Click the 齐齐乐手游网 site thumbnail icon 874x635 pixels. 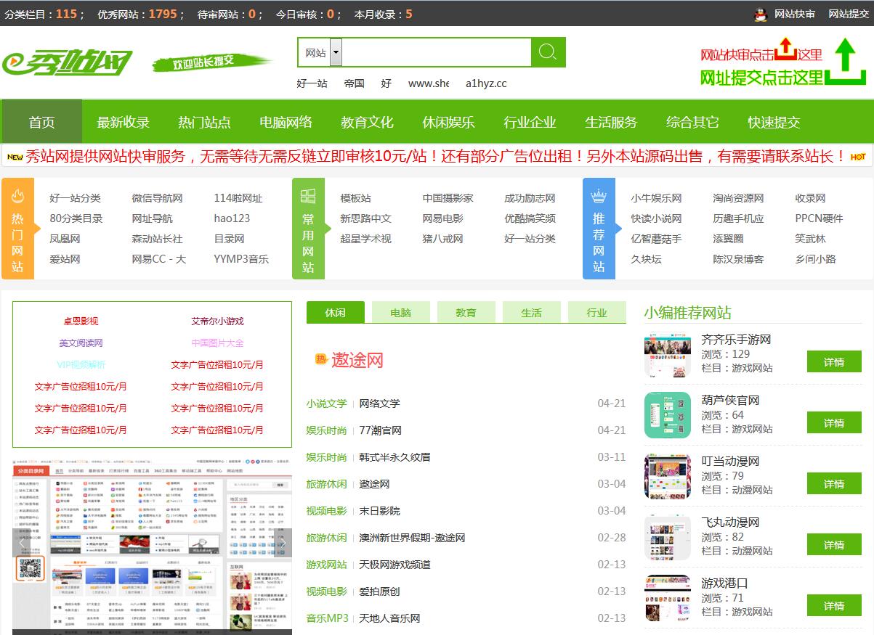667,354
